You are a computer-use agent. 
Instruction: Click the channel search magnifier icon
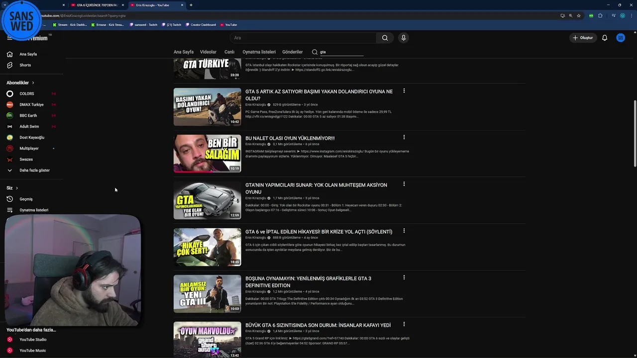point(315,52)
